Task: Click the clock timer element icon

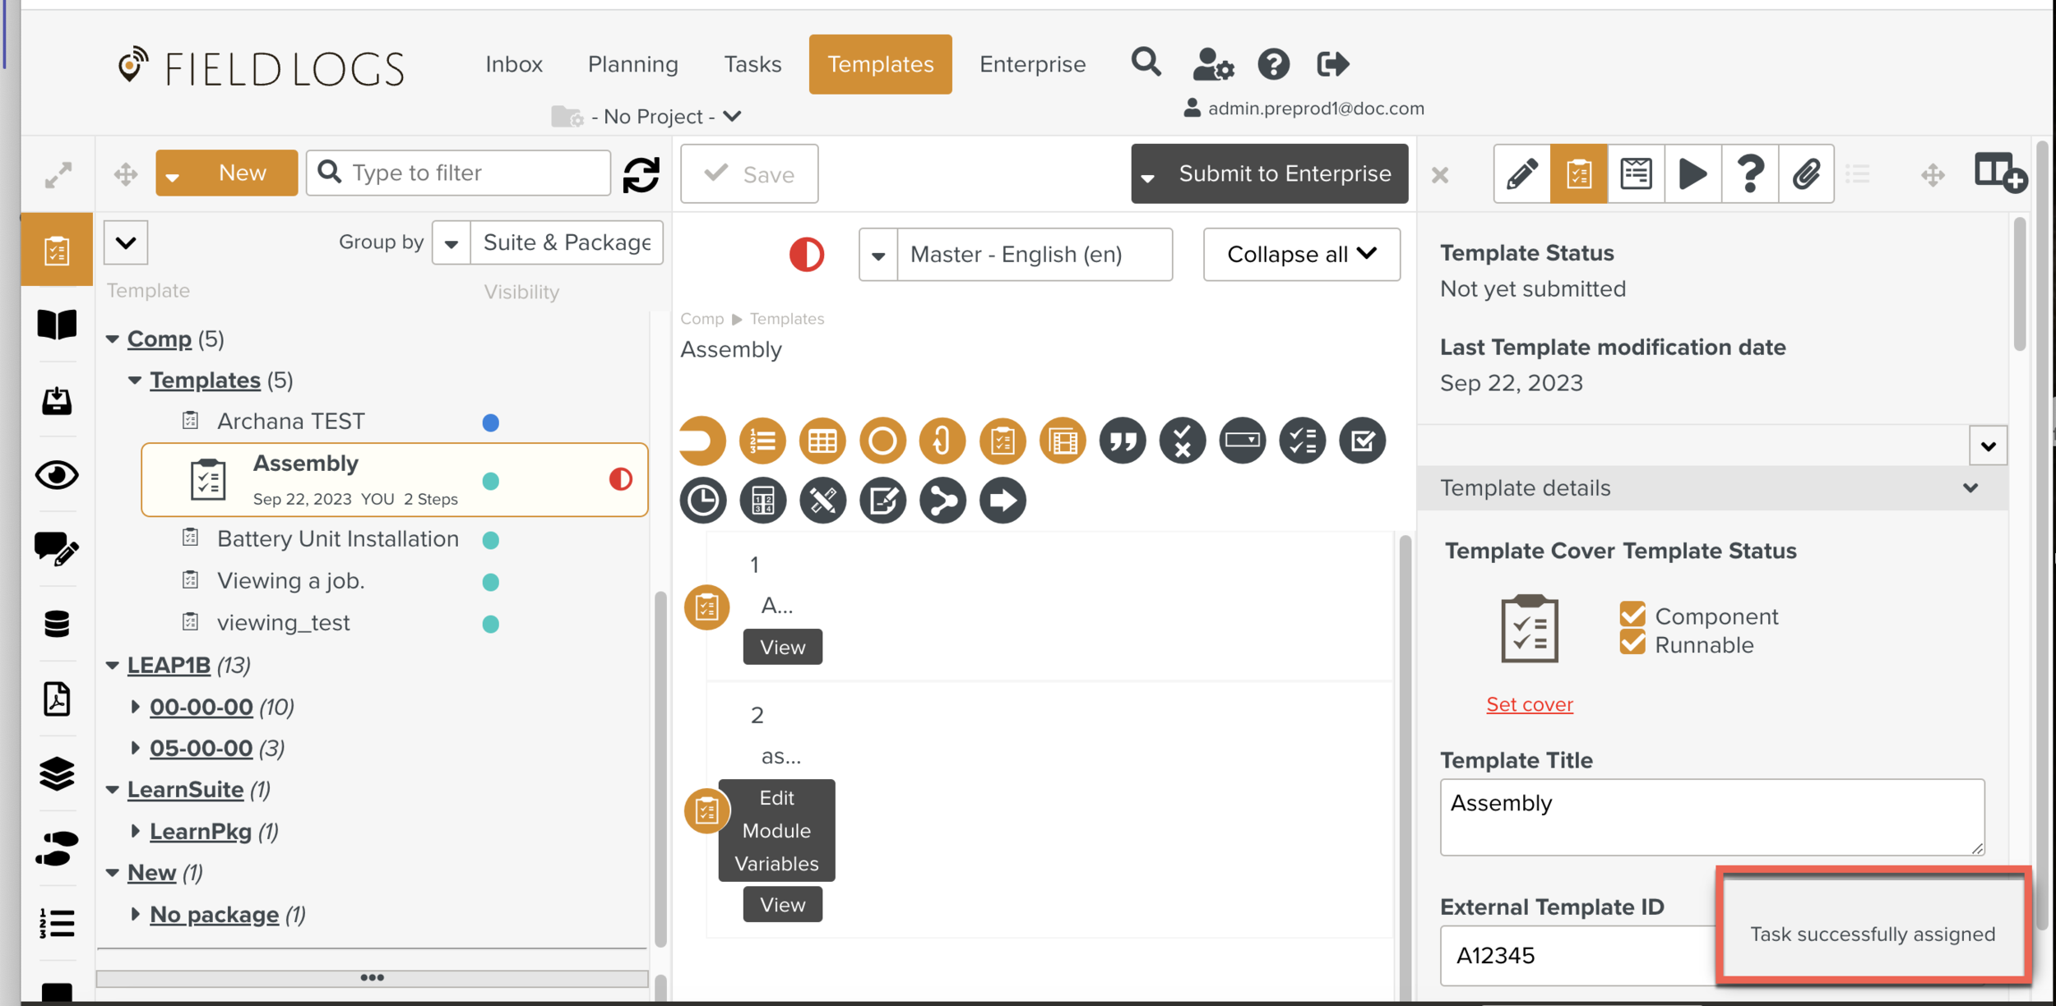Action: coord(702,501)
